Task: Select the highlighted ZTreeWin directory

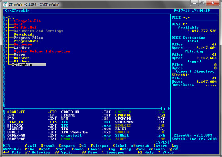Action: click(29, 65)
